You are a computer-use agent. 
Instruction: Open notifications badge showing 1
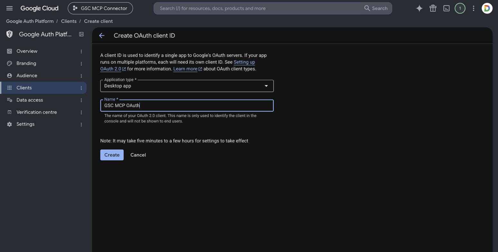[x=460, y=8]
